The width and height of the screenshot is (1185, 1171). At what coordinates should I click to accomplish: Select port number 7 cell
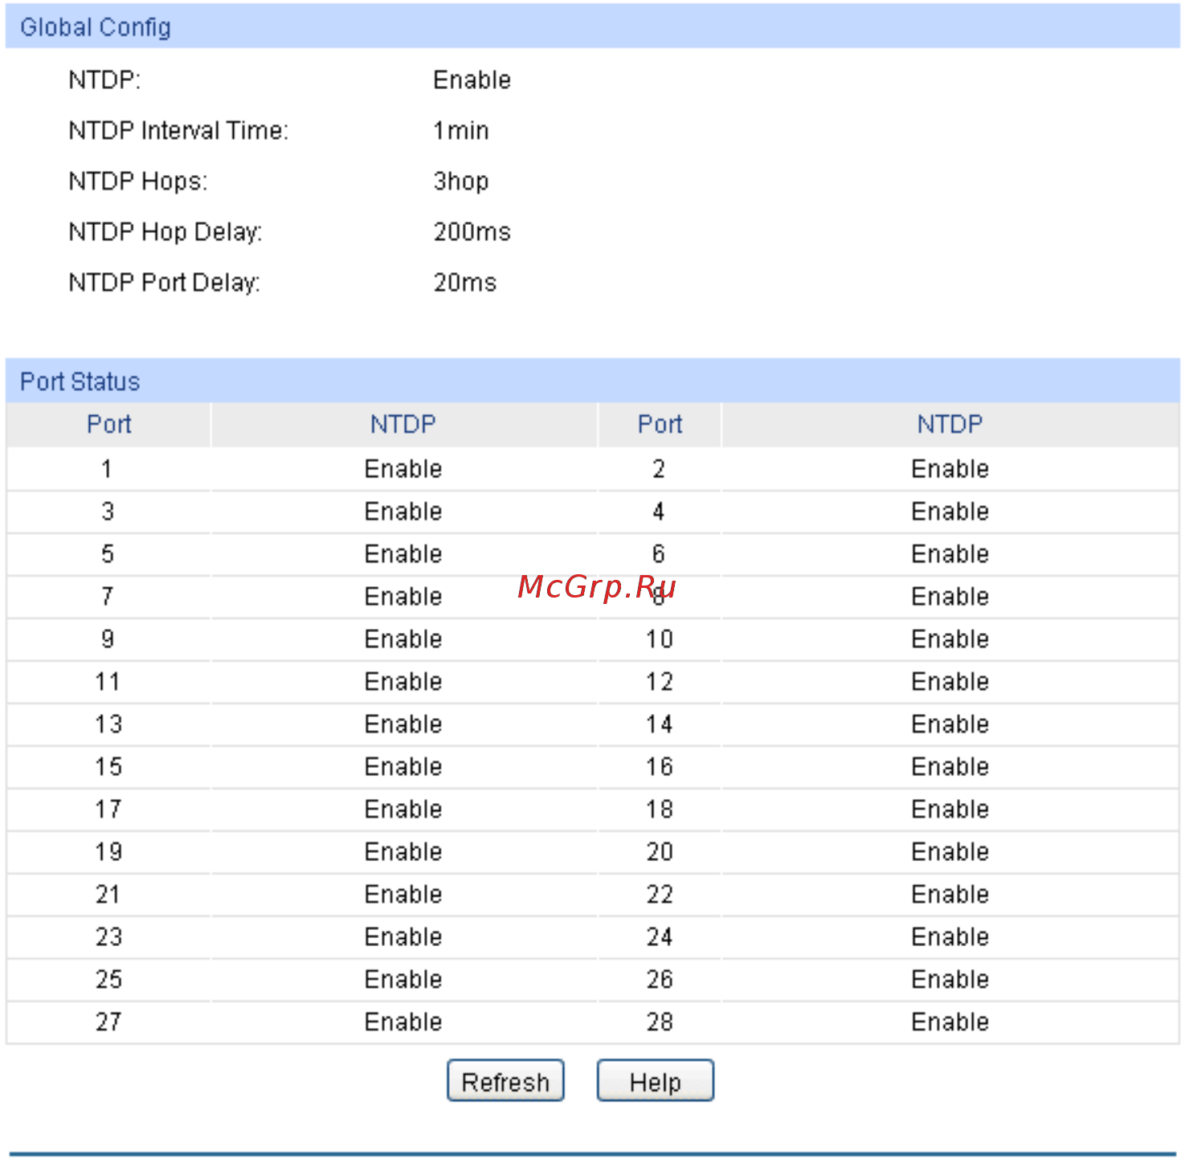108,596
